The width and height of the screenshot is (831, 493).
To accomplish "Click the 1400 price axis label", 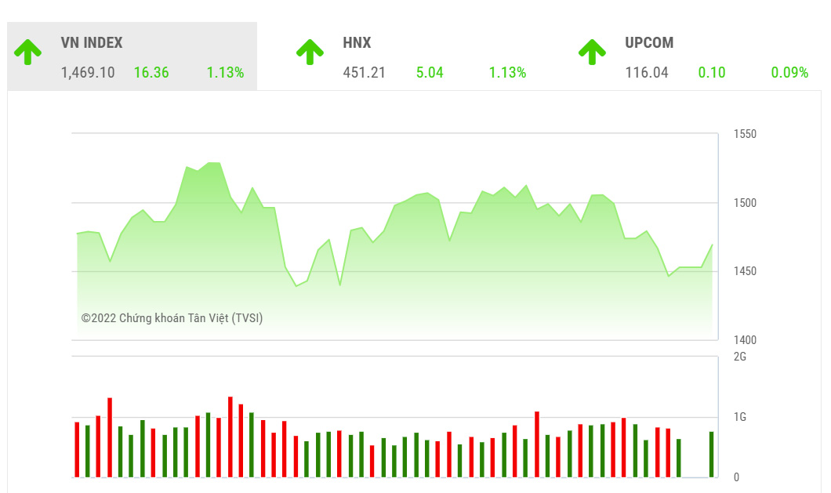I will click(x=745, y=340).
